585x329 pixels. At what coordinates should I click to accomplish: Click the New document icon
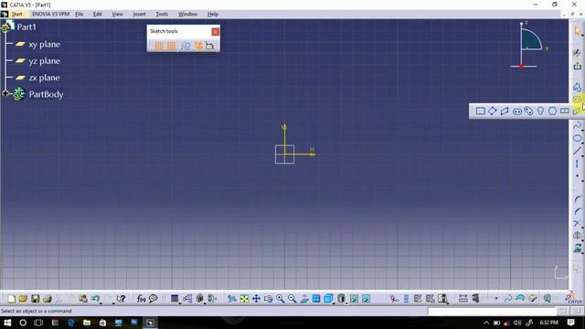pos(12,299)
